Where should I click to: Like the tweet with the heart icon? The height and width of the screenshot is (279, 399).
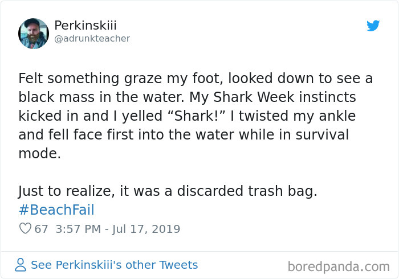[x=25, y=229]
